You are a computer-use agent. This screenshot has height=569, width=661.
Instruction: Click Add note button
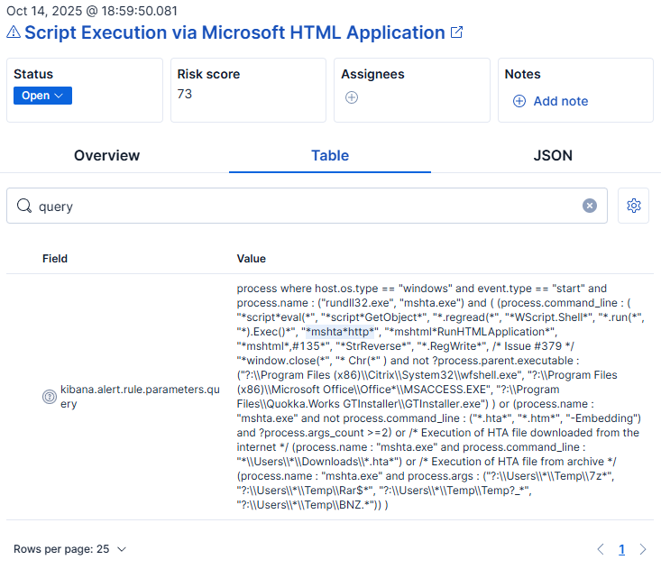coord(551,101)
